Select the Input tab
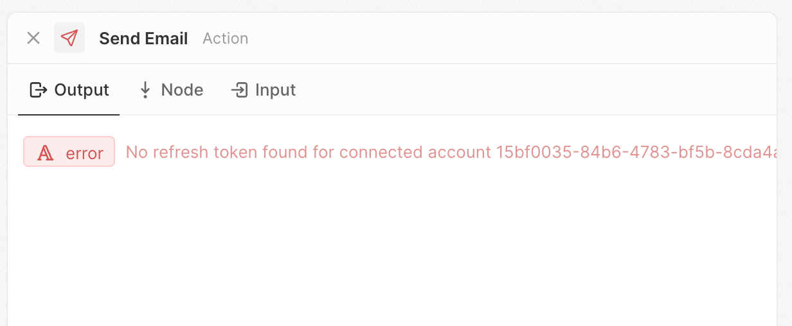 point(264,90)
